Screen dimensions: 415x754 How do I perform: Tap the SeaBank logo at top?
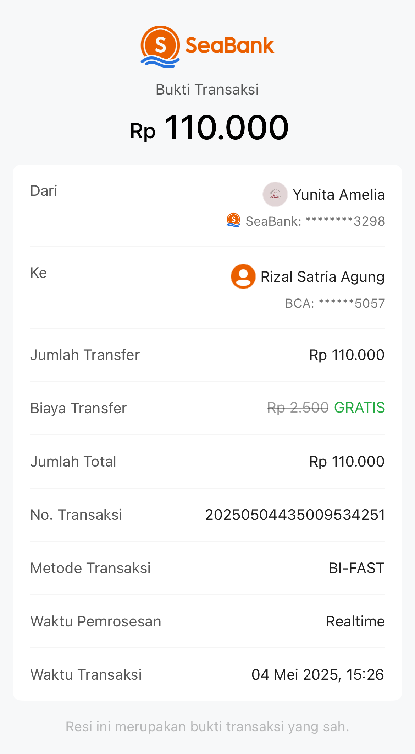(x=207, y=47)
